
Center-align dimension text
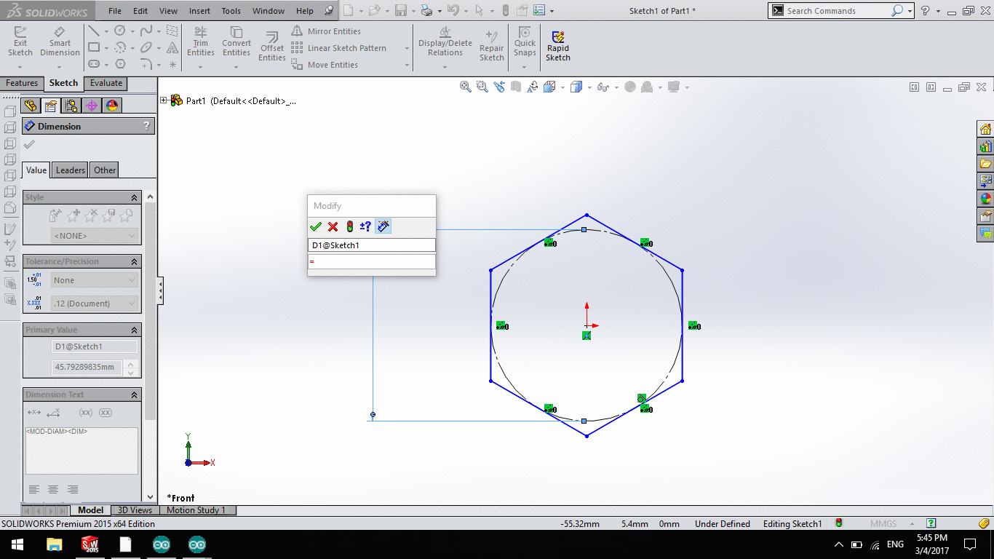(53, 489)
